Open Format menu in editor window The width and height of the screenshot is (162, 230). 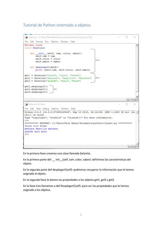click(39, 42)
